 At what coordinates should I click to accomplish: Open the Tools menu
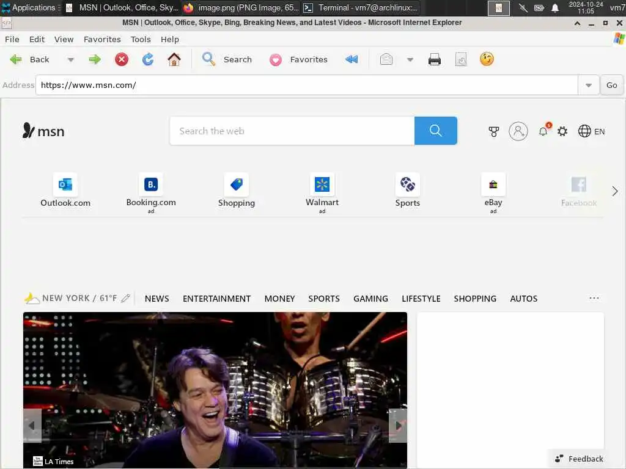coord(141,39)
